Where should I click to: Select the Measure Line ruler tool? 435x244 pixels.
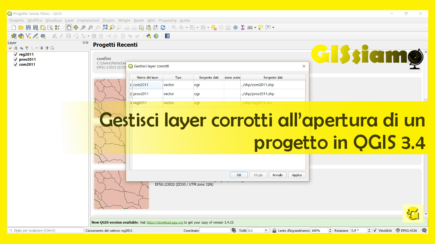coord(250,27)
